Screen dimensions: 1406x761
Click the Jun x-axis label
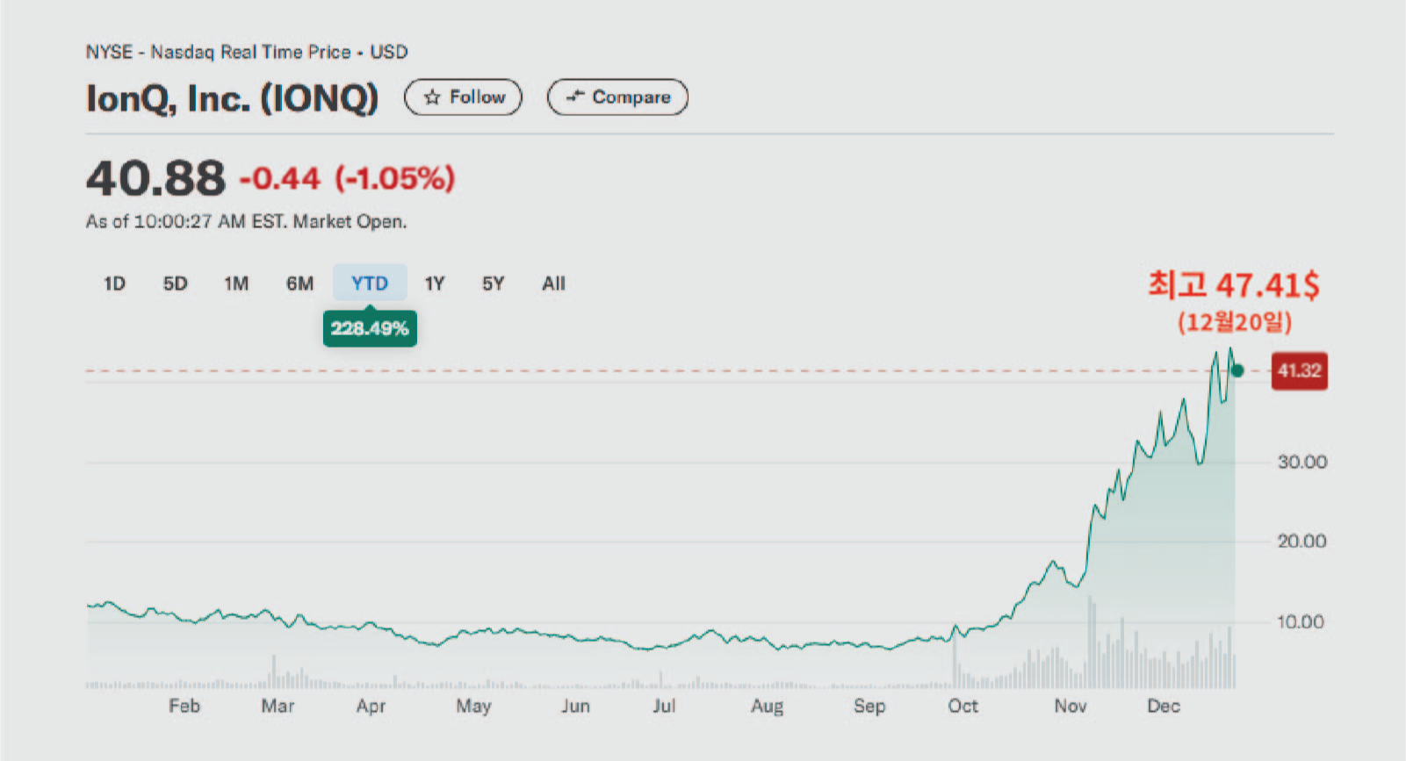point(575,706)
